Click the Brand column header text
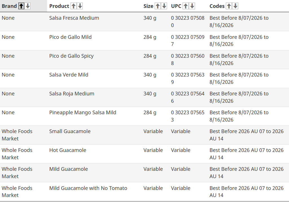 point(9,6)
